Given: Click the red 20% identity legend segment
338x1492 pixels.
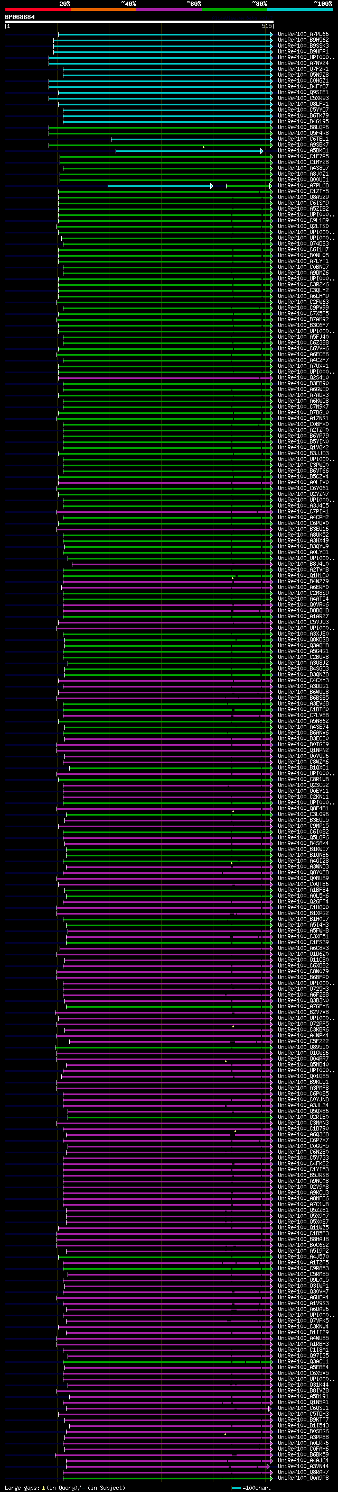Looking at the screenshot, I should point(37,10).
